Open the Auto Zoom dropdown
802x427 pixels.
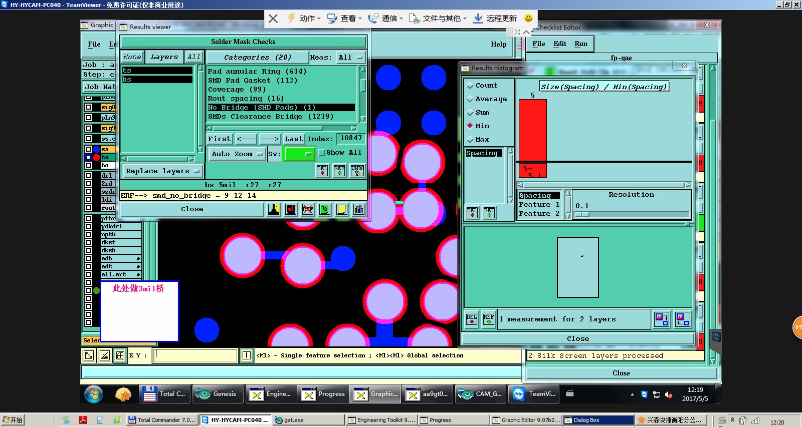point(237,154)
